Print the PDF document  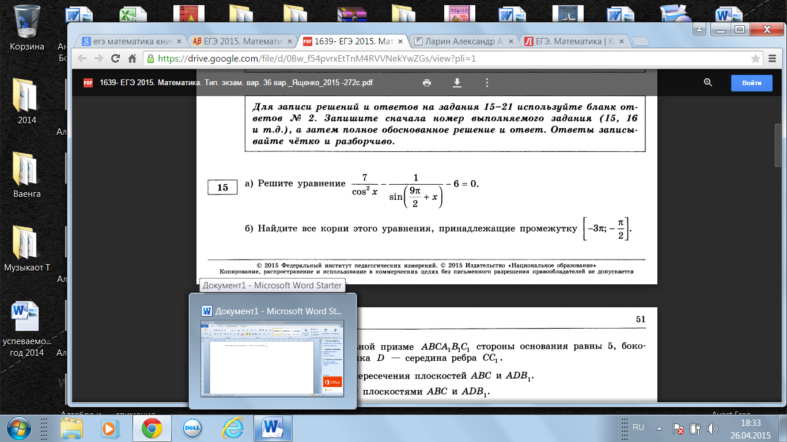pos(427,82)
